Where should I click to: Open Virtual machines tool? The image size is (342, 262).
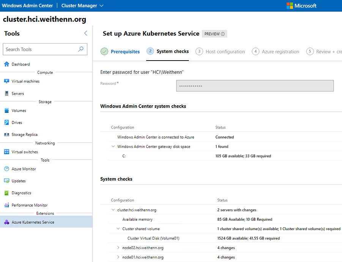point(25,81)
